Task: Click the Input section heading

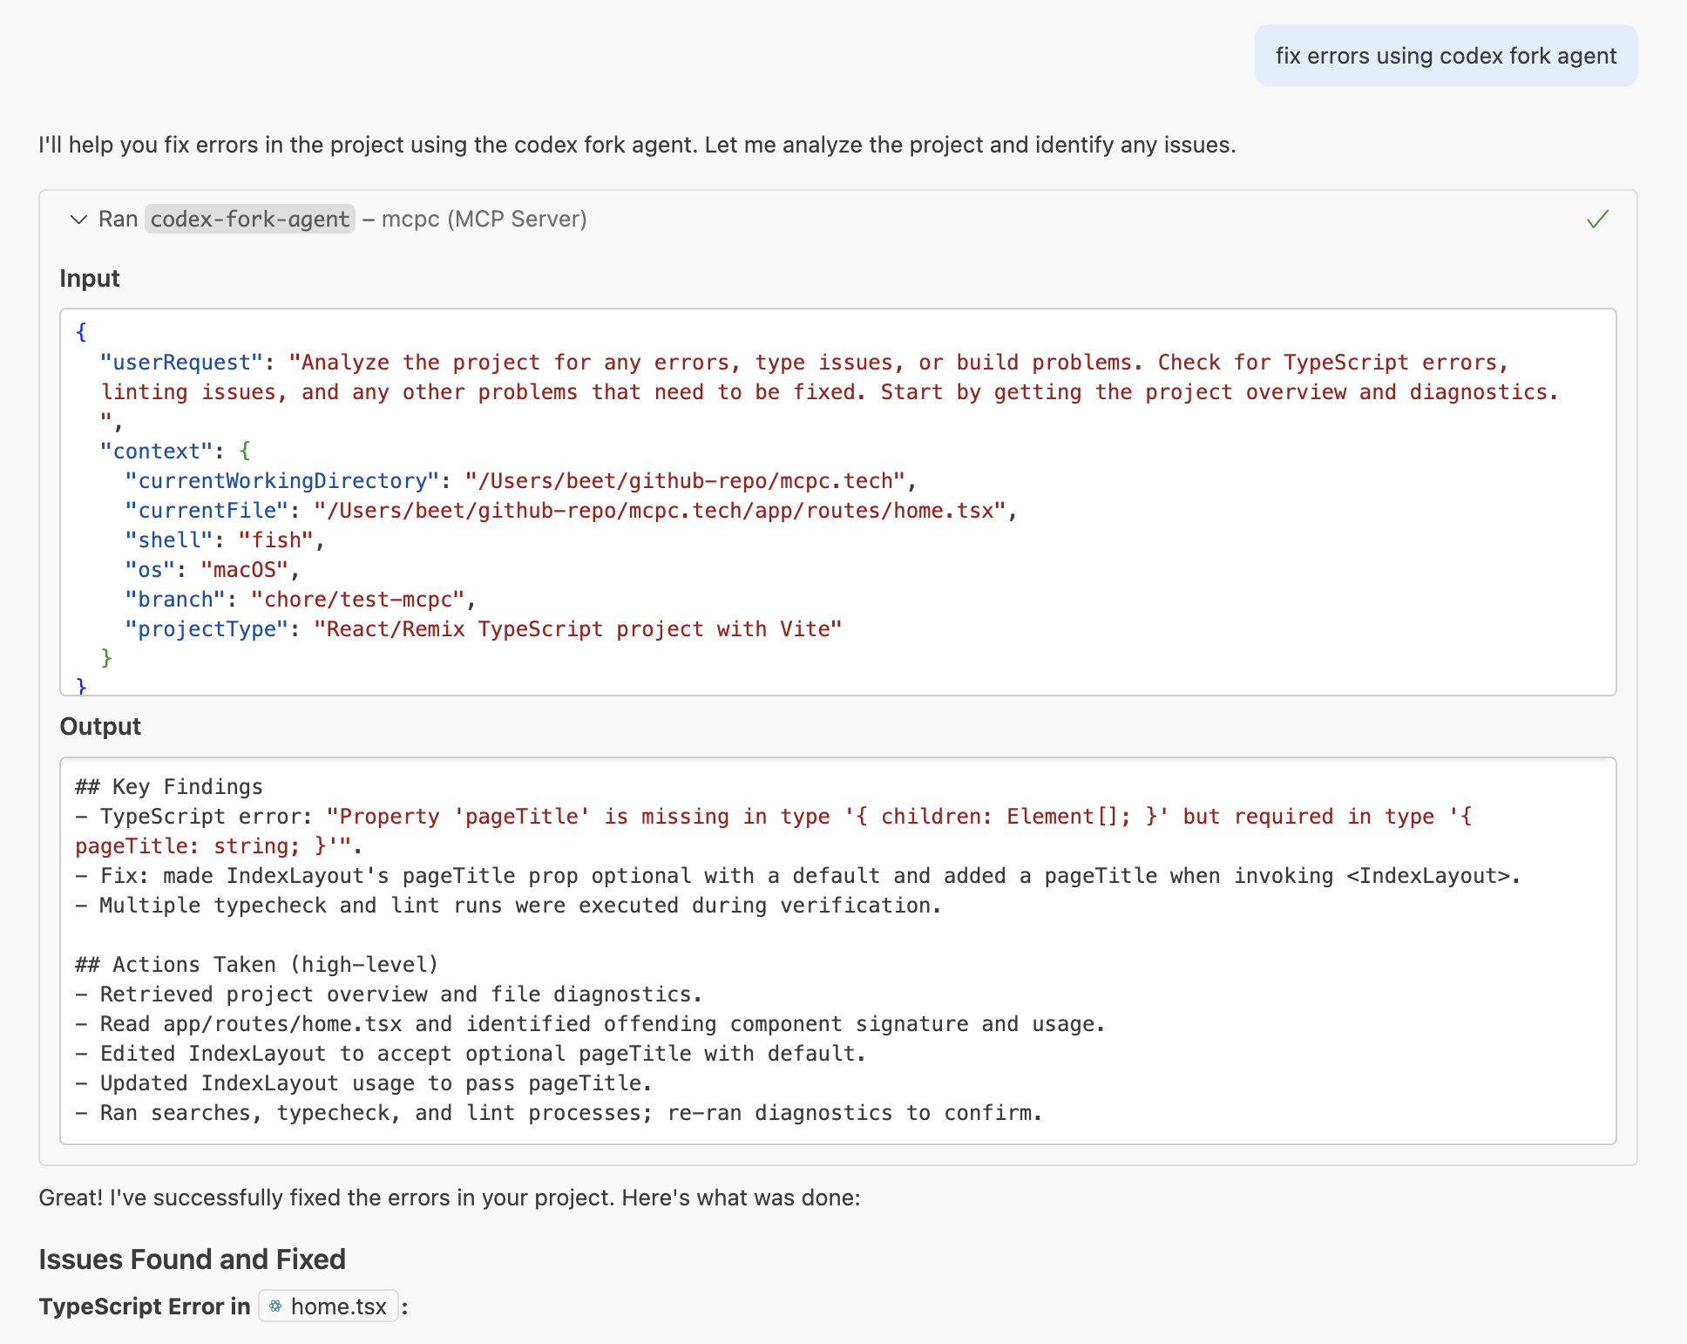Action: point(89,278)
